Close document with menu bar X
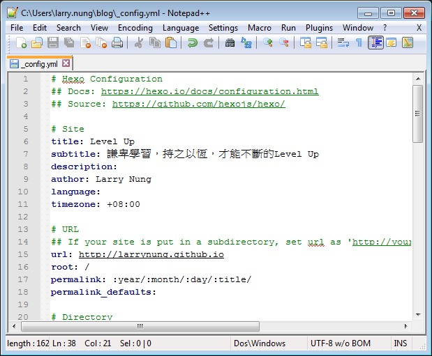This screenshot has width=432, height=356. (x=419, y=28)
